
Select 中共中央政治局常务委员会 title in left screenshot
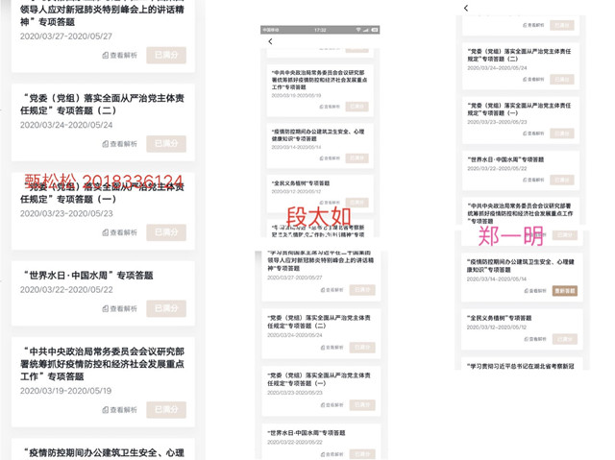(103, 364)
